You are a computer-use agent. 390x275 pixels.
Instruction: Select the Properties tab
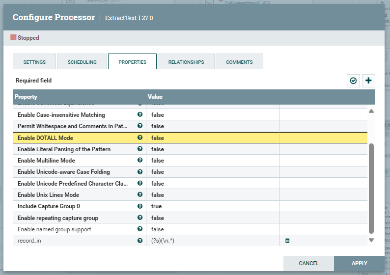[132, 62]
